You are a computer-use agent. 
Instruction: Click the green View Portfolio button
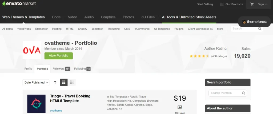click(58, 56)
